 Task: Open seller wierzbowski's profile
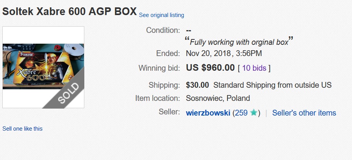pyautogui.click(x=208, y=112)
